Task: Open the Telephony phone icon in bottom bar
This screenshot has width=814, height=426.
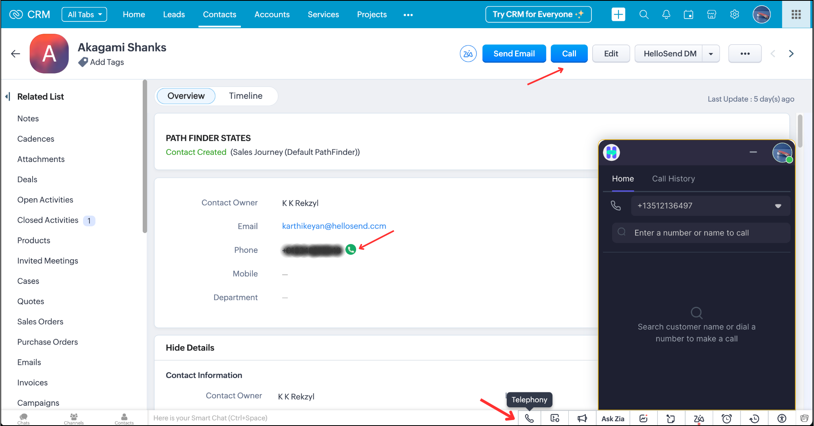Action: coord(529,418)
